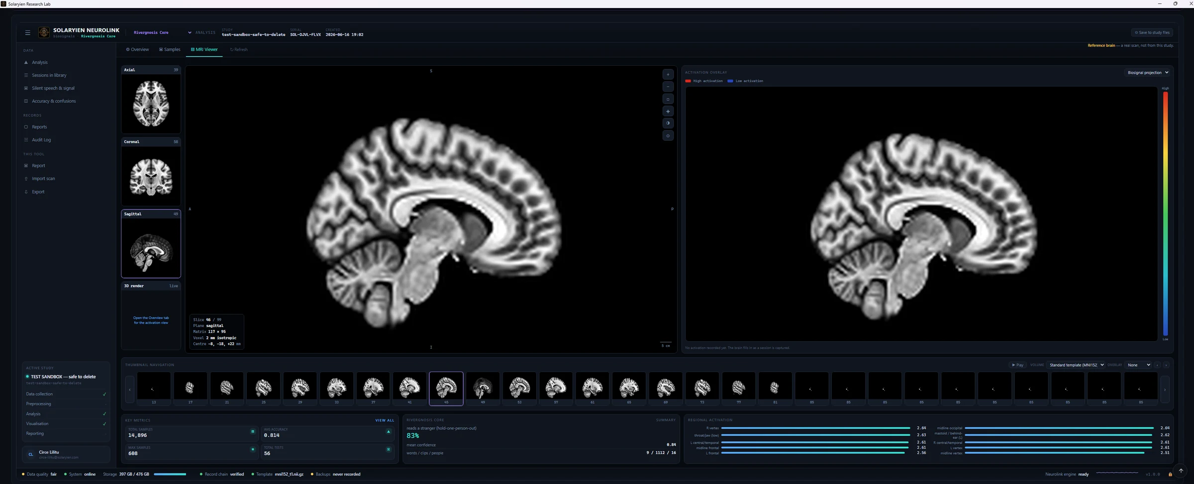Screen dimensions: 1194x484
Task: Go to next slice via small arrow
Action: (x=1166, y=365)
